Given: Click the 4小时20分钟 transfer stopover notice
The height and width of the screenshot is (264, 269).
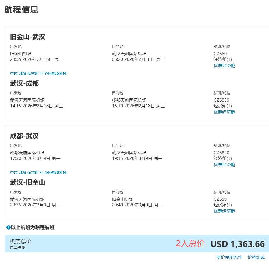Looking at the screenshot, I should (x=38, y=173).
